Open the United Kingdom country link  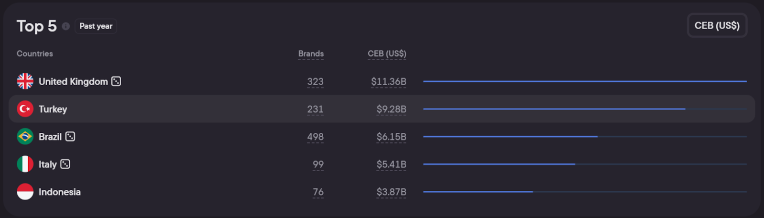click(73, 82)
